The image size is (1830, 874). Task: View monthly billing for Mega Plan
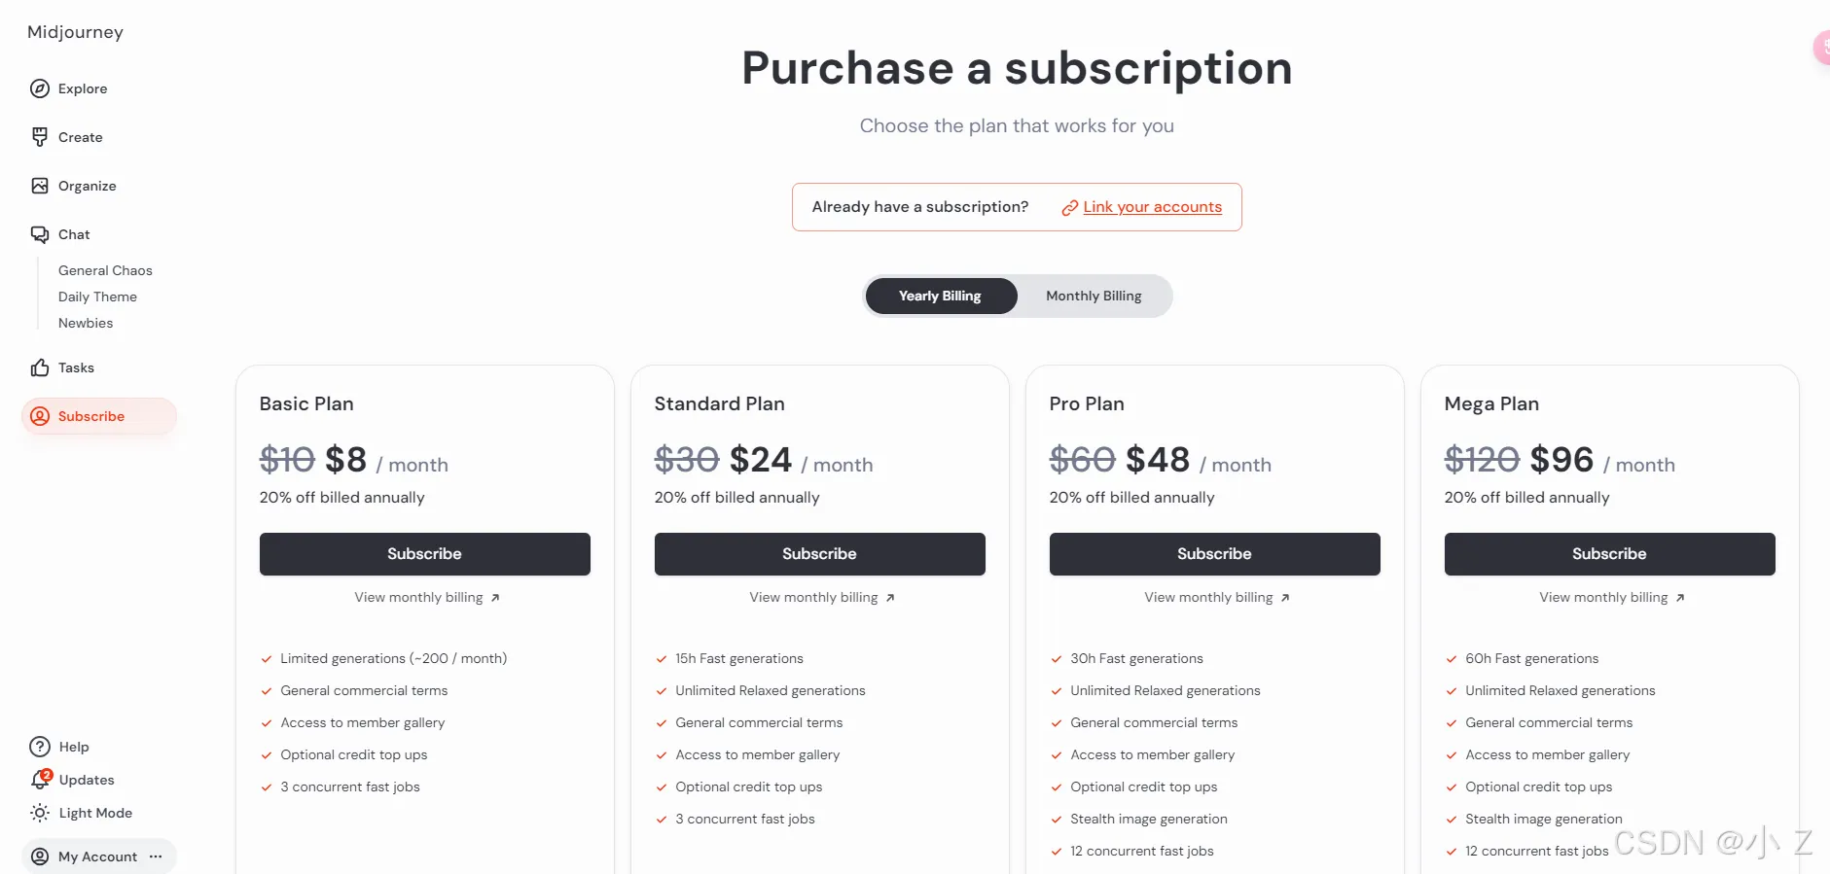(x=1610, y=597)
